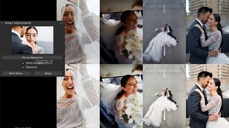229x128 pixels.
Task: Select bottom-row aerial couple on road photo
Action: click(164, 96)
